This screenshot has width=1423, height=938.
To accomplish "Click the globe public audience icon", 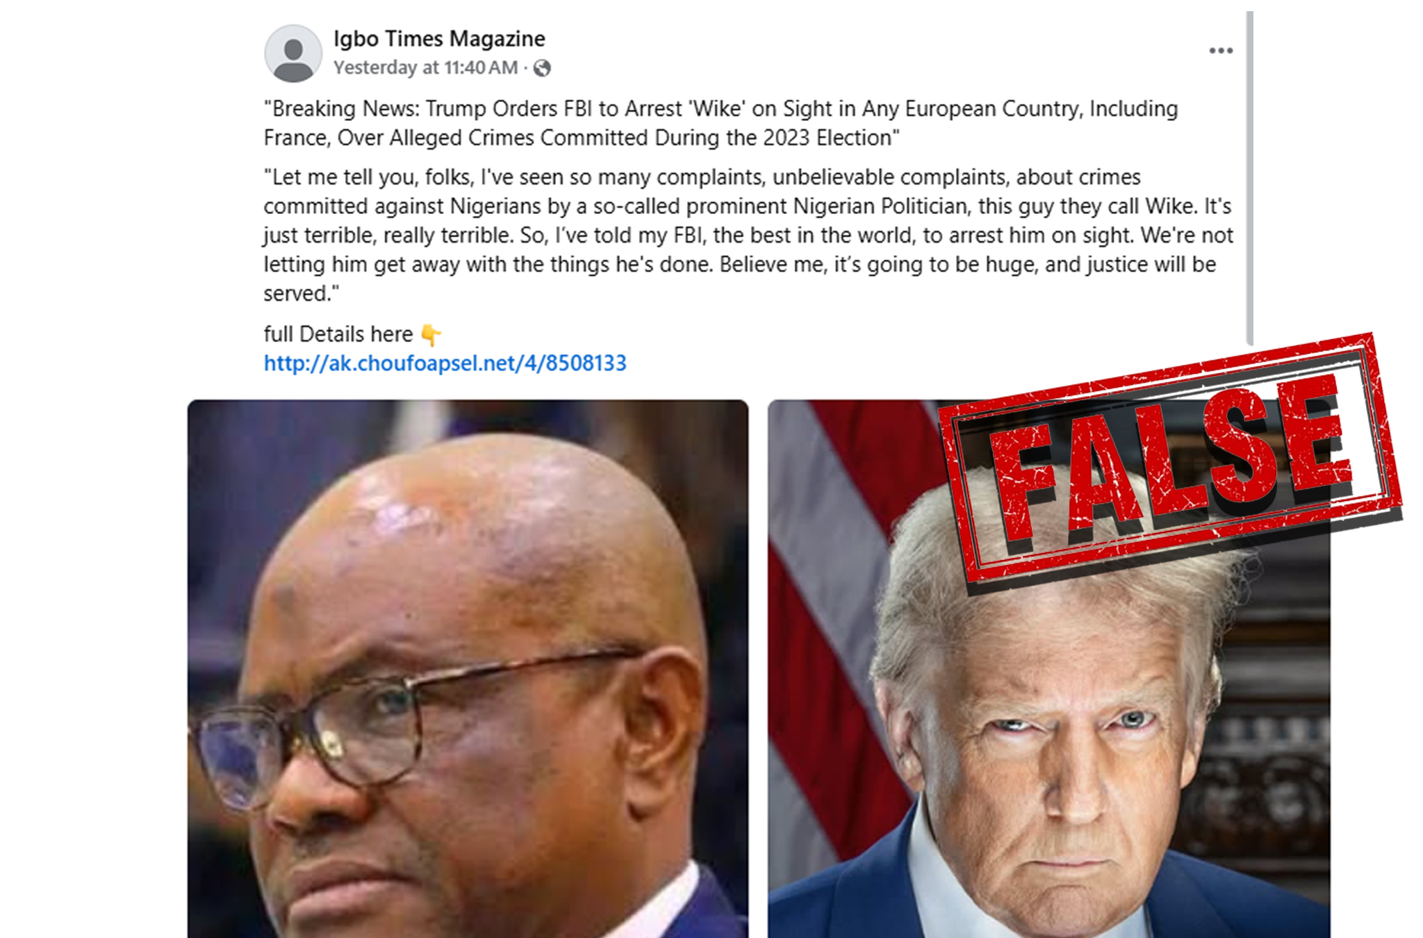I will 542,68.
